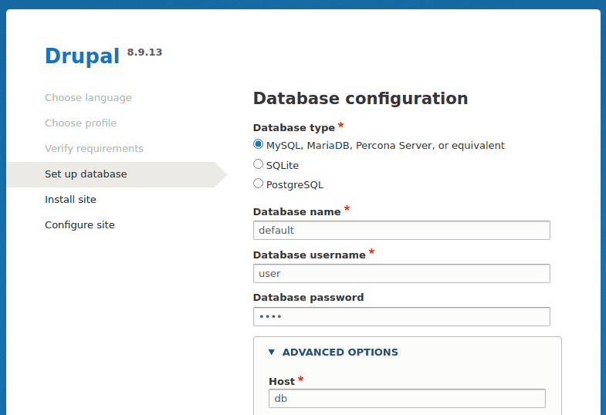Click into the Database username field
Image resolution: width=606 pixels, height=415 pixels.
(401, 273)
